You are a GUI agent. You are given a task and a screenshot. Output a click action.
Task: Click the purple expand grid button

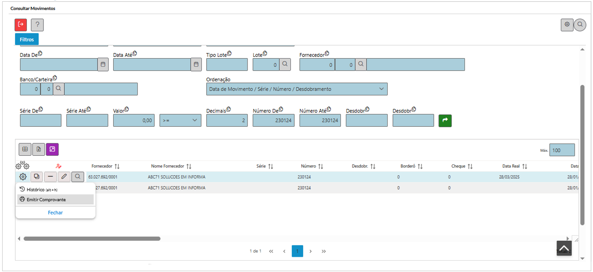52,149
